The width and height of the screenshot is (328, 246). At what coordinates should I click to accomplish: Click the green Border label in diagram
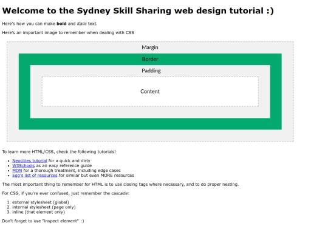(150, 59)
